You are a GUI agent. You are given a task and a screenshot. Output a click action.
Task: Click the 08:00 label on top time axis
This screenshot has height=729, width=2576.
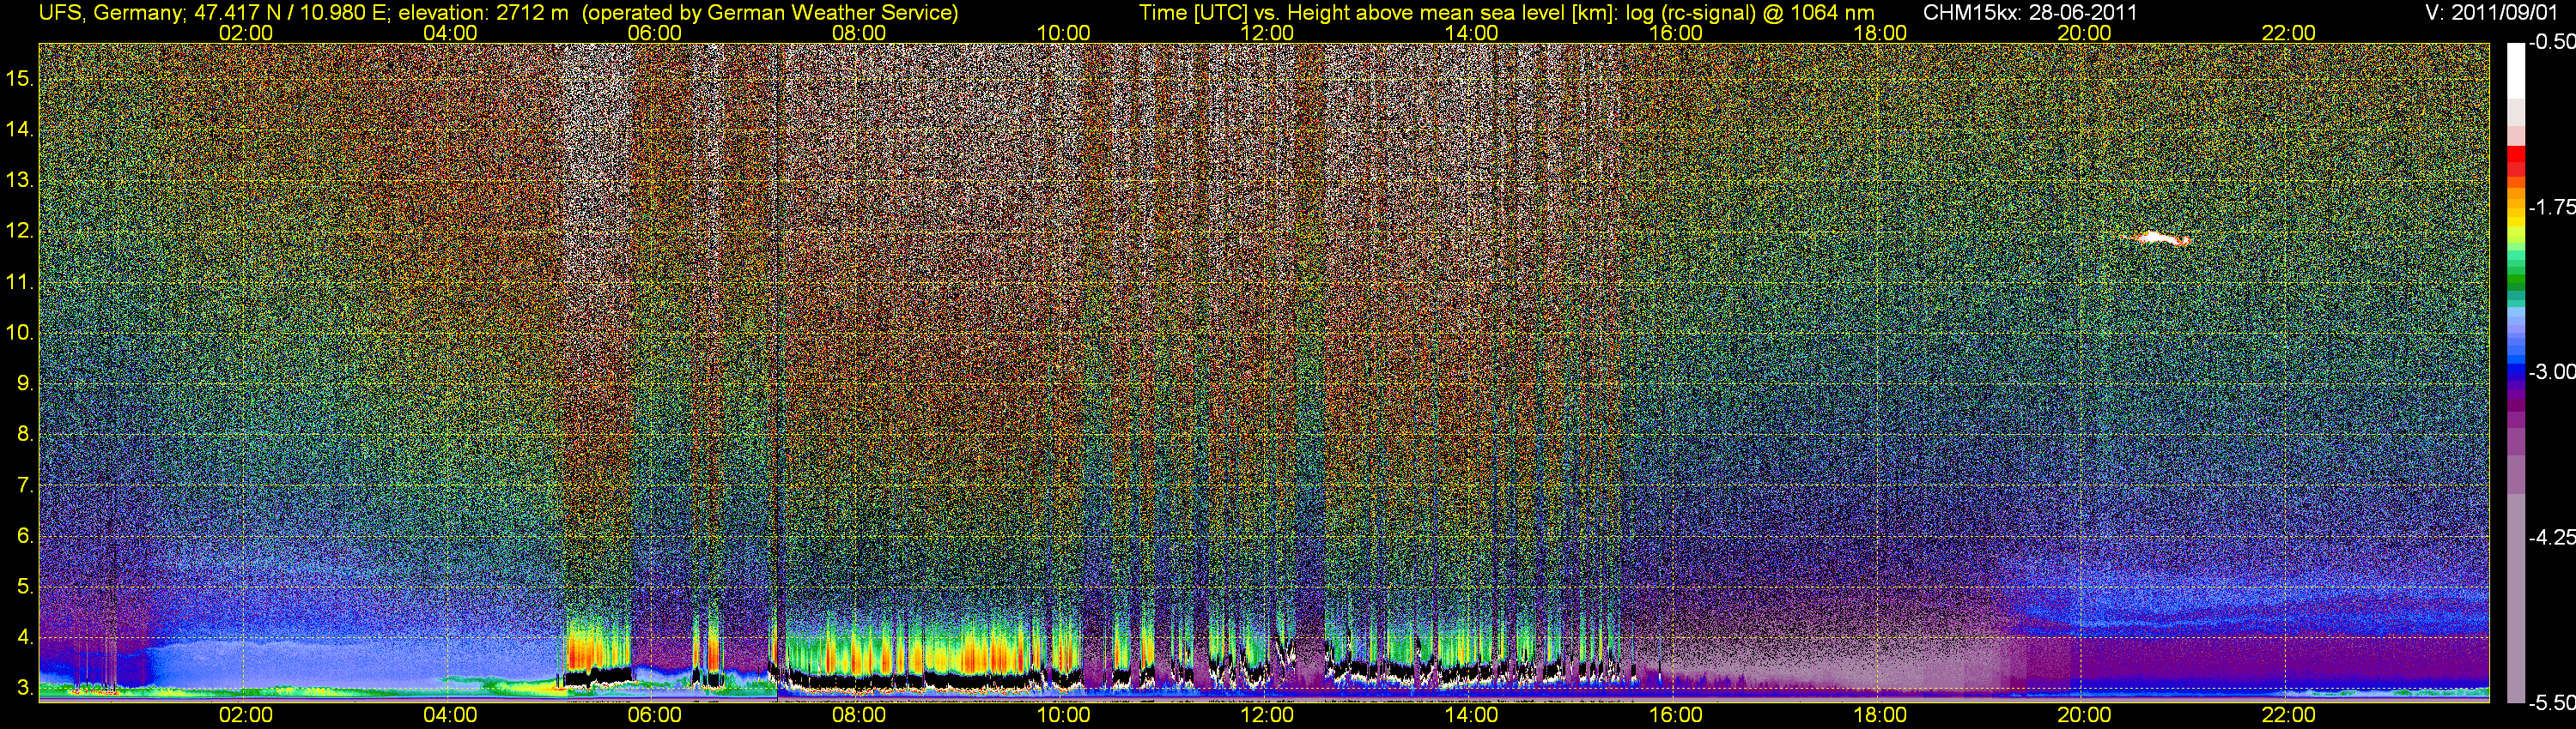pyautogui.click(x=859, y=33)
